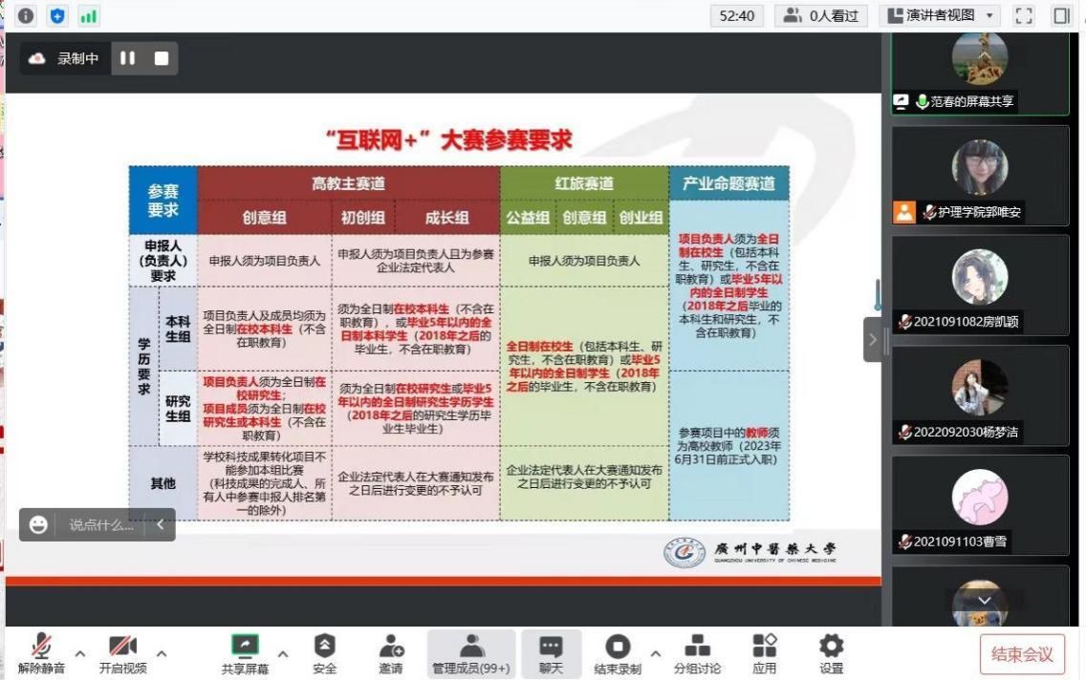
Task: Toggle full screen mode icon
Action: [1024, 15]
